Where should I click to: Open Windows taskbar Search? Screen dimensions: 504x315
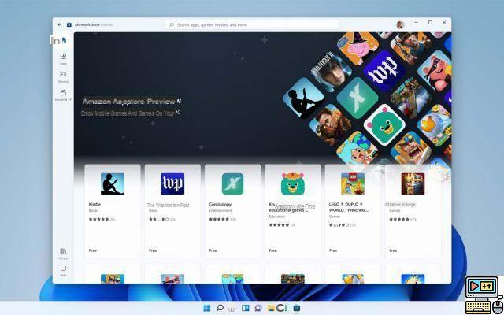pos(220,308)
